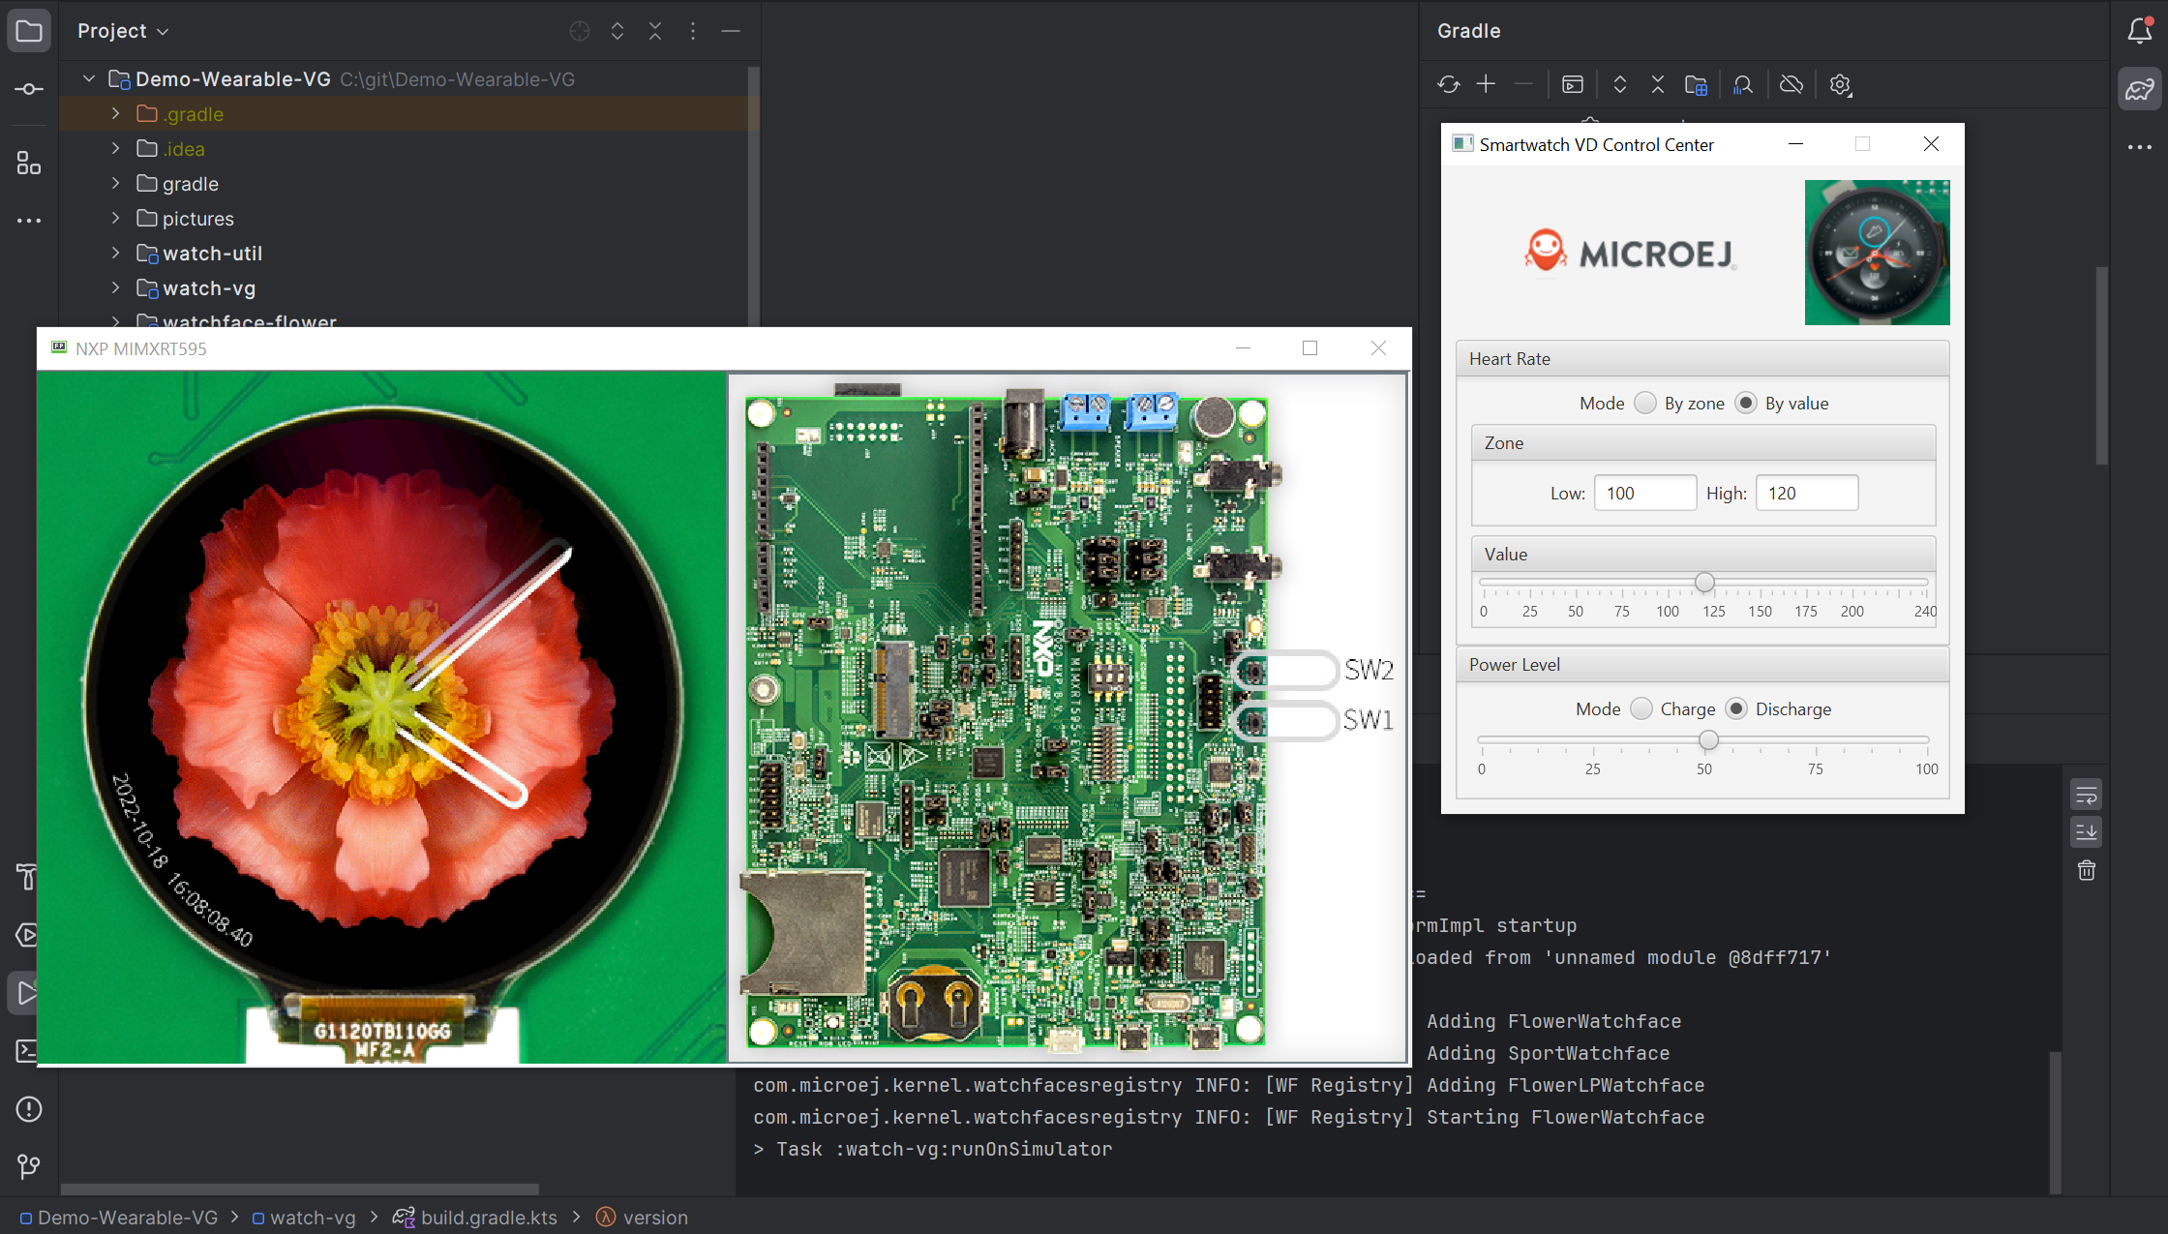Viewport: 2168px width, 1234px height.
Task: Click the Power Level slider thumb
Action: [1708, 740]
